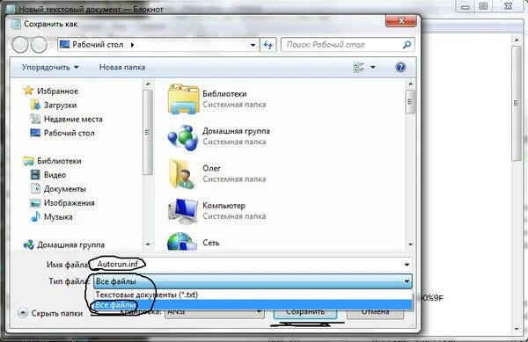Click the navigation pane scrollbar thumb
Viewport: 528px width, 342px height.
tap(148, 133)
